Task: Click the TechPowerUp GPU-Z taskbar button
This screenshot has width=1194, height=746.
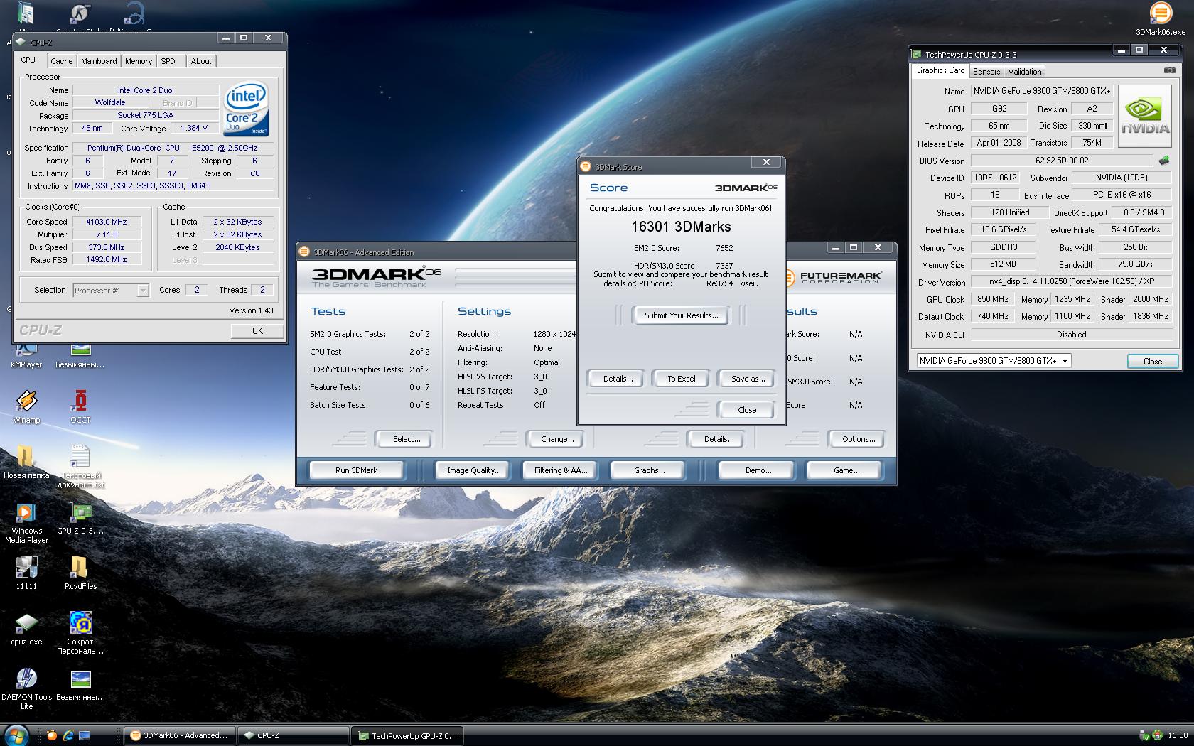Action: click(408, 736)
